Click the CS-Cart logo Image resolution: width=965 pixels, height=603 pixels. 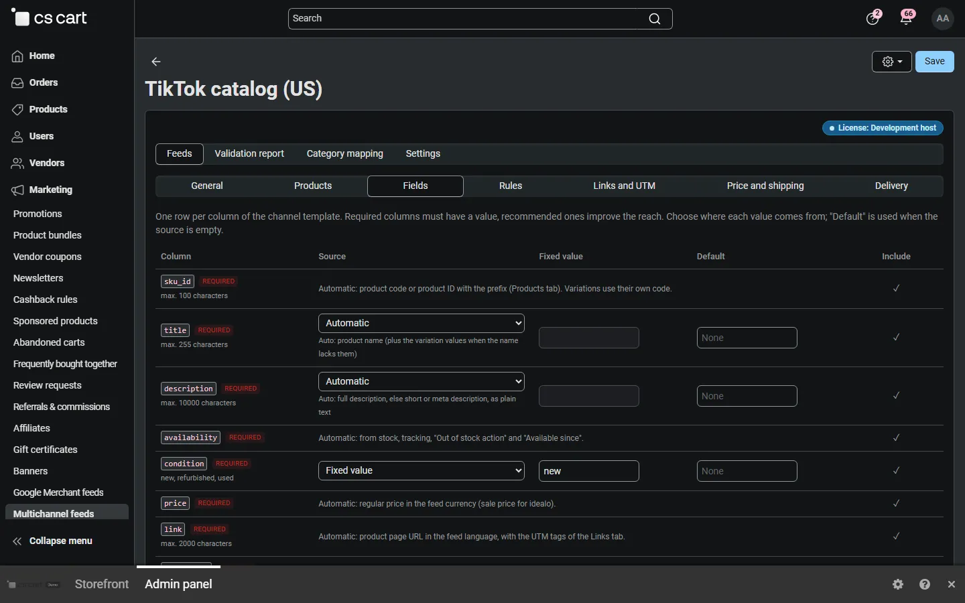coord(50,18)
